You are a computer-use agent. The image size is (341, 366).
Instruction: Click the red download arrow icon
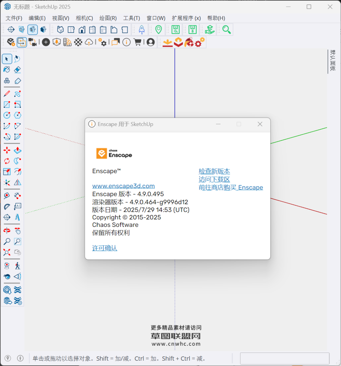[x=167, y=43]
